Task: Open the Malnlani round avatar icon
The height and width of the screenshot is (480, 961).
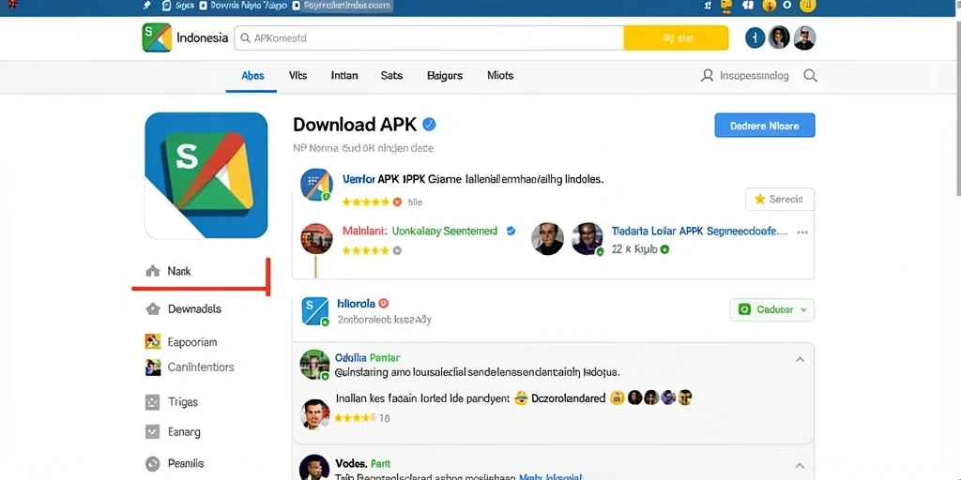Action: [x=317, y=239]
